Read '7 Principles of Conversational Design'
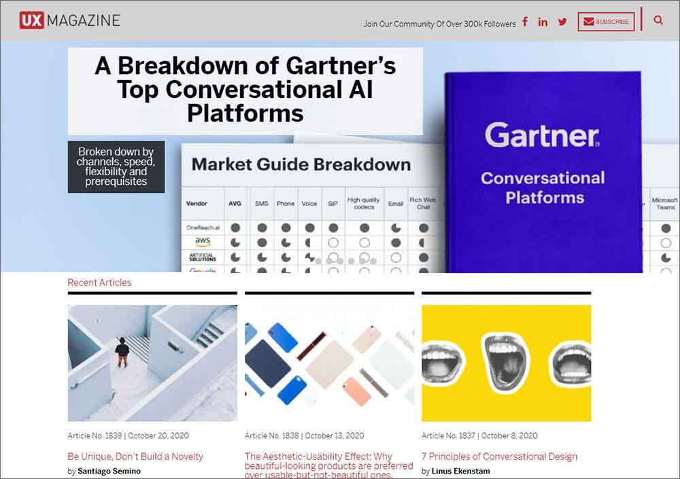This screenshot has height=479, width=680. pos(499,457)
